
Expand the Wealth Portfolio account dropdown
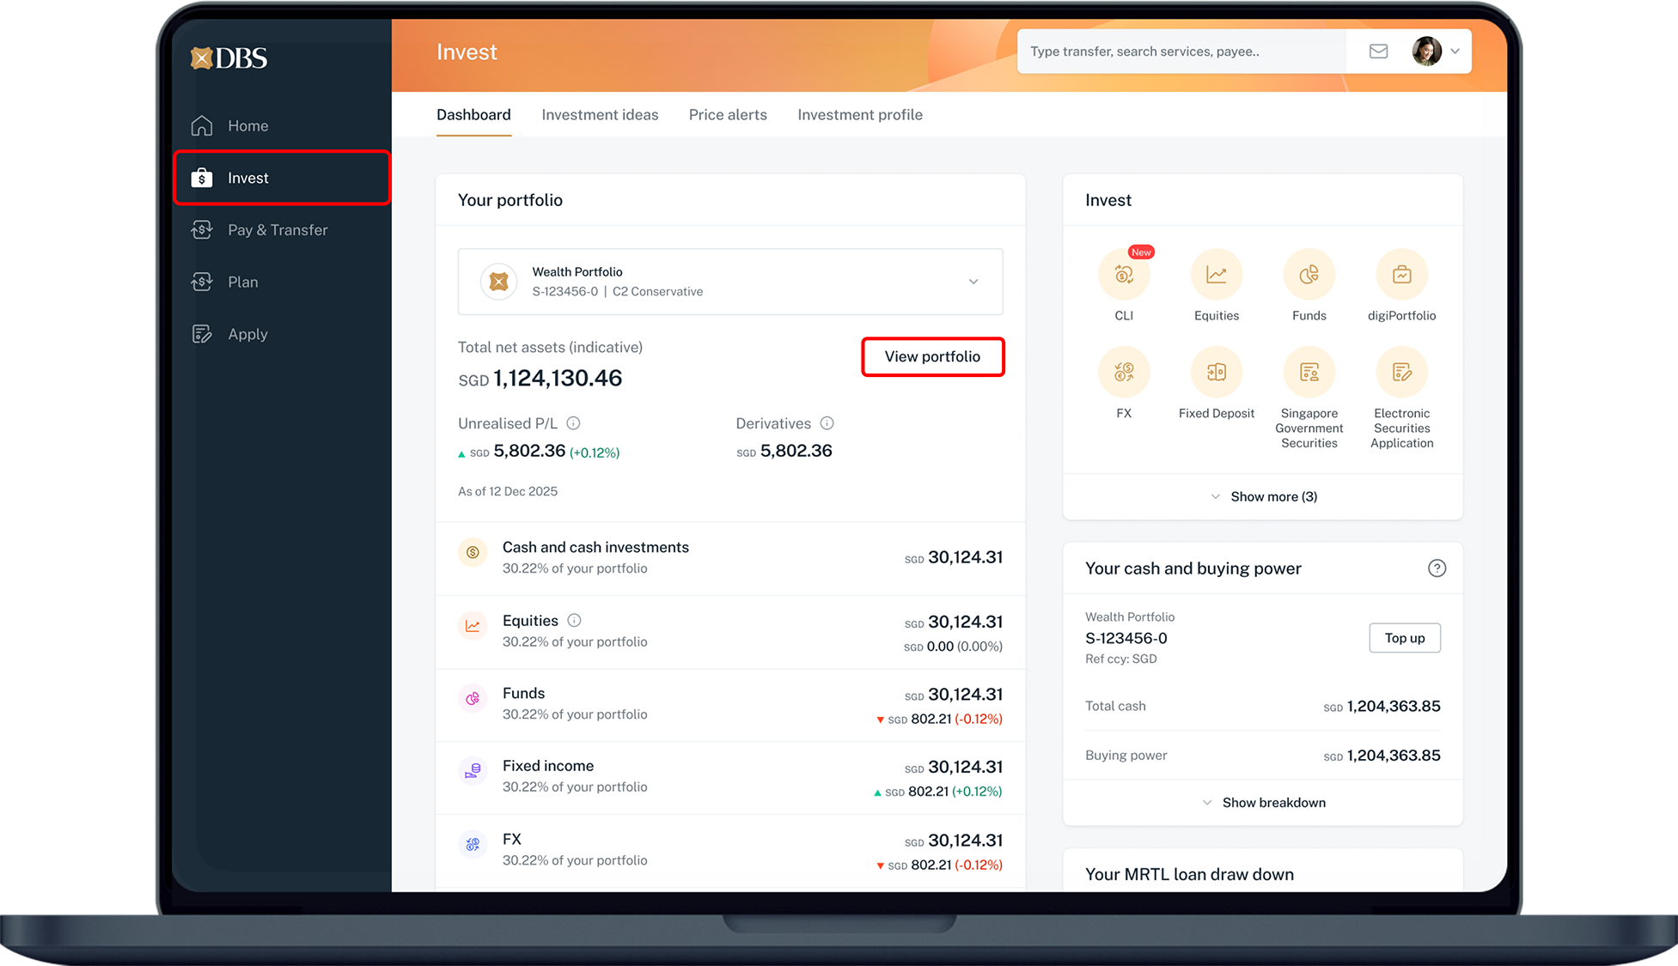pos(973,282)
